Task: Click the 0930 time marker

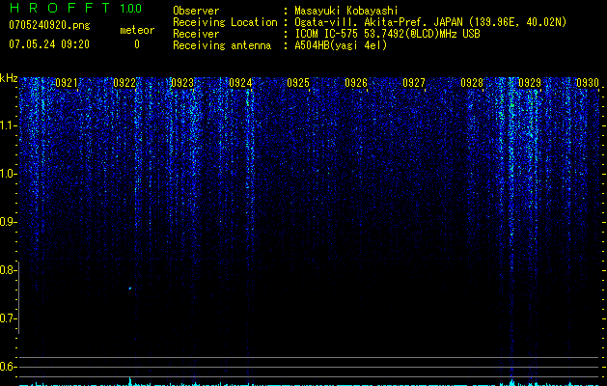Action: pyautogui.click(x=588, y=83)
